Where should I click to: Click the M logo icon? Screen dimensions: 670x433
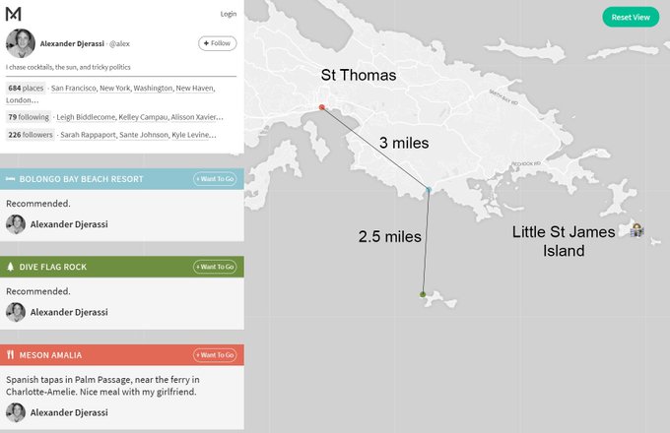coord(13,14)
